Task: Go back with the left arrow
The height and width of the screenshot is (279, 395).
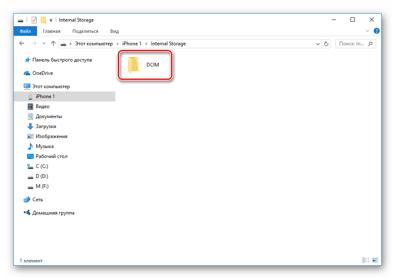Action: 22,44
